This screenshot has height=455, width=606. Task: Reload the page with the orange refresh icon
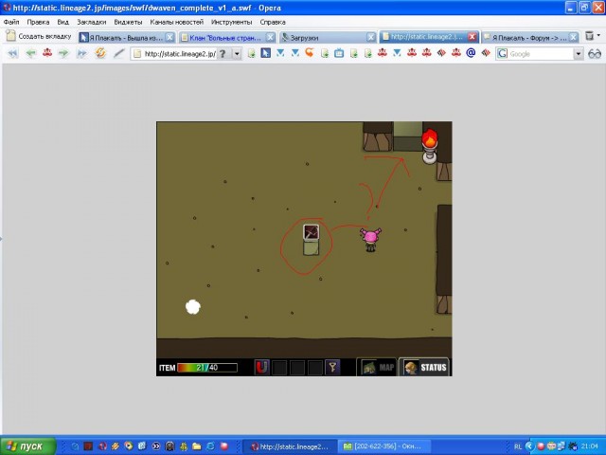click(100, 53)
